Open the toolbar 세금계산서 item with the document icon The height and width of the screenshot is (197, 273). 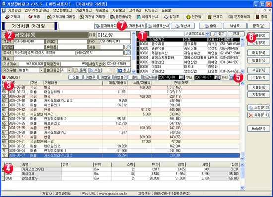tap(147, 17)
